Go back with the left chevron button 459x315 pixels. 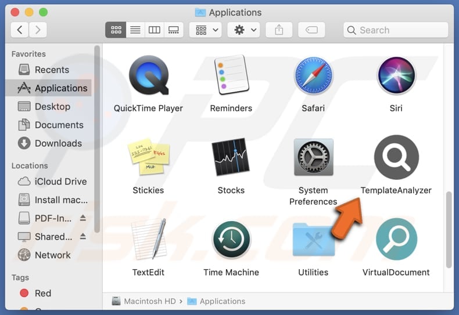click(x=20, y=30)
